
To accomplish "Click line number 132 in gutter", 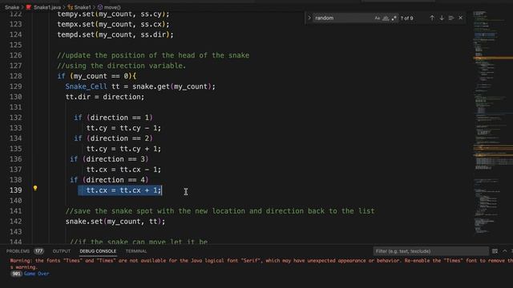I will pyautogui.click(x=16, y=118).
